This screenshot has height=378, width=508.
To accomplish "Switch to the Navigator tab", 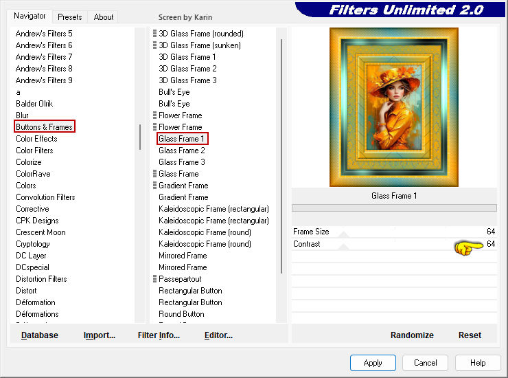I will click(x=30, y=16).
